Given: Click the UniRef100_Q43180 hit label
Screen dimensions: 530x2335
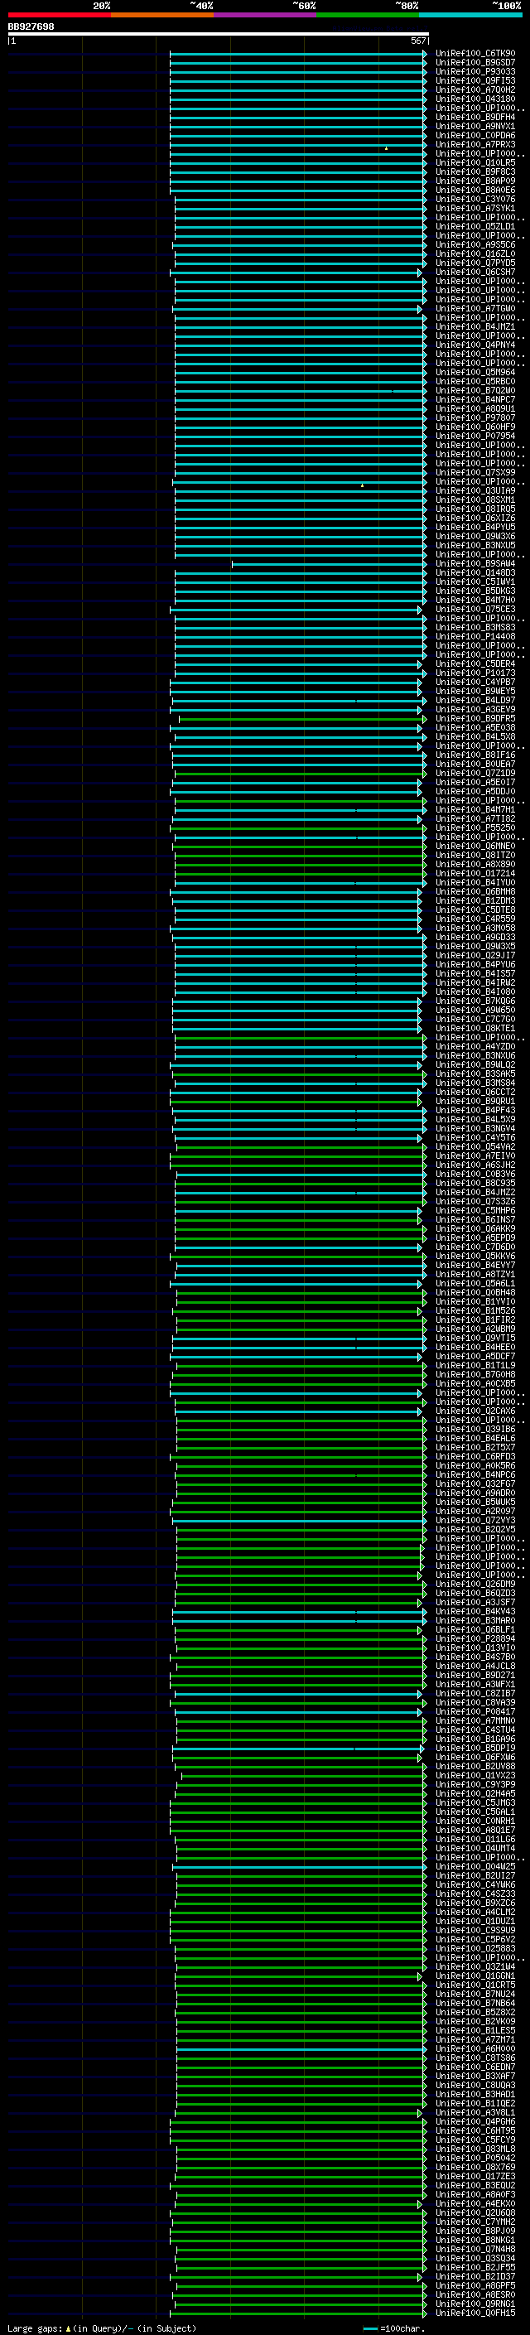Looking at the screenshot, I should click(475, 99).
